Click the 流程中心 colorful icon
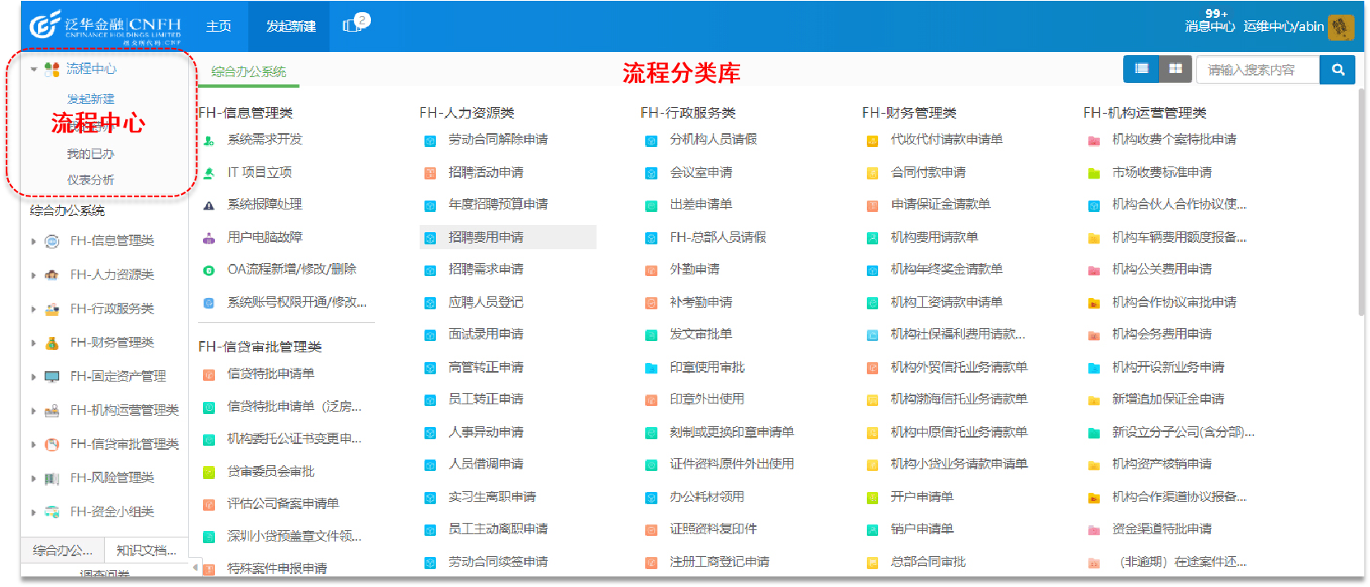This screenshot has width=1370, height=587. click(52, 69)
